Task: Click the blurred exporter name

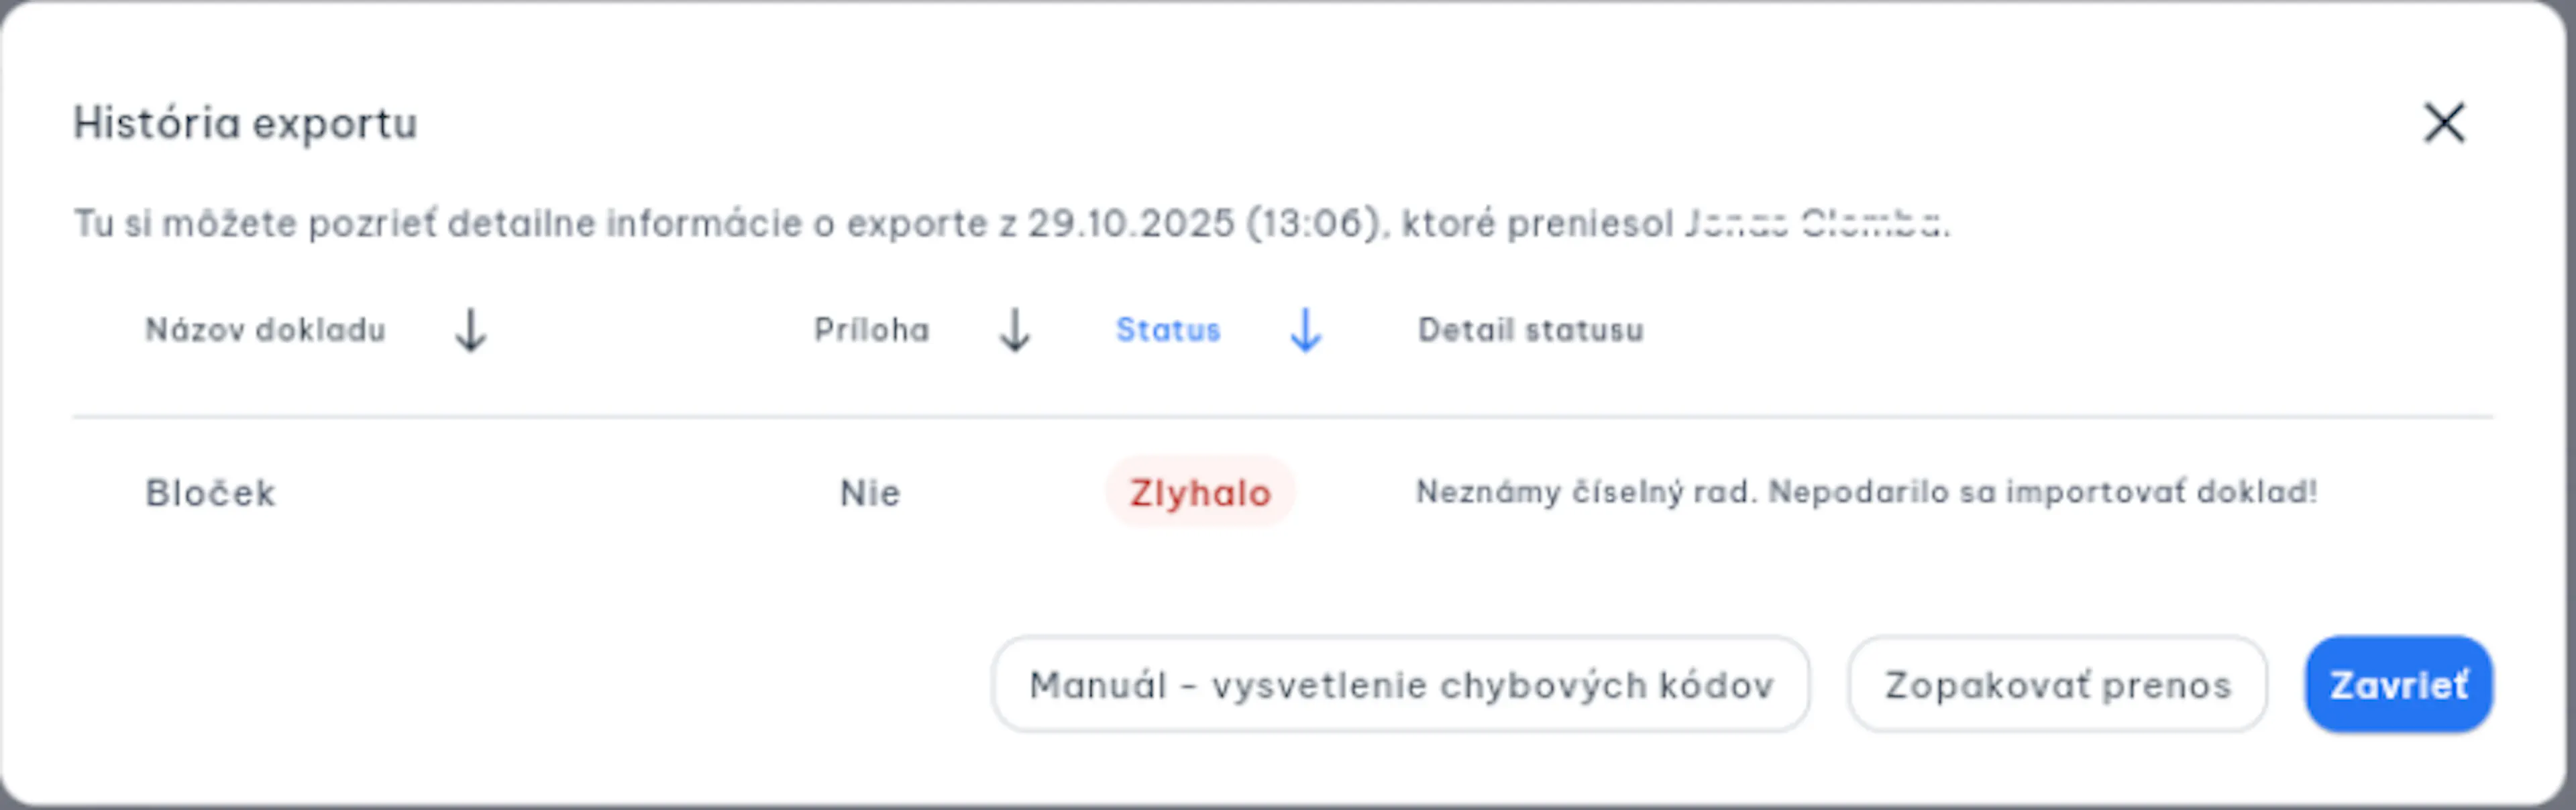Action: pyautogui.click(x=1815, y=223)
